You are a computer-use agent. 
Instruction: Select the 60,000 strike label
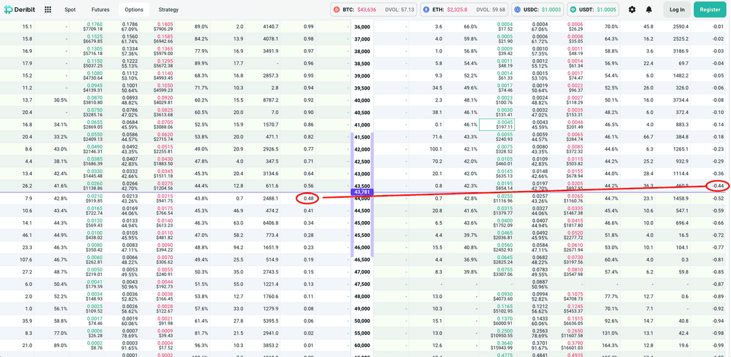coord(362,345)
